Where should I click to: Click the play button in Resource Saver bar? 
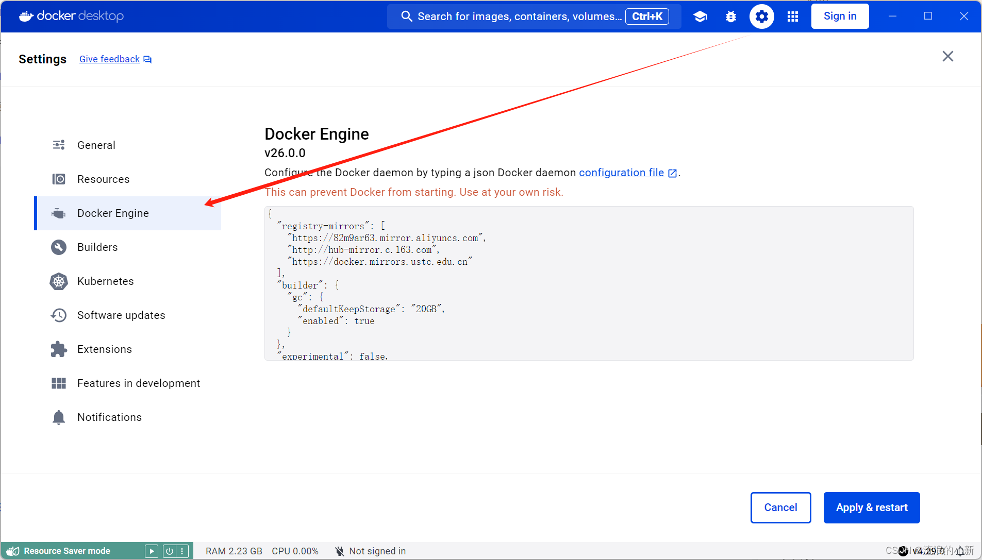tap(151, 551)
